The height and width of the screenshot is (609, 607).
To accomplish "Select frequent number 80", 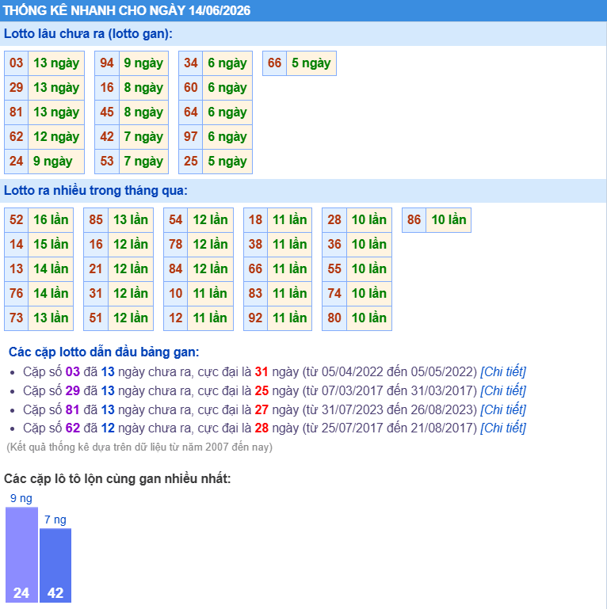I will pos(334,318).
